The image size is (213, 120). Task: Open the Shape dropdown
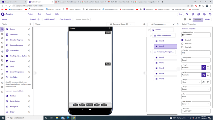point(196,89)
